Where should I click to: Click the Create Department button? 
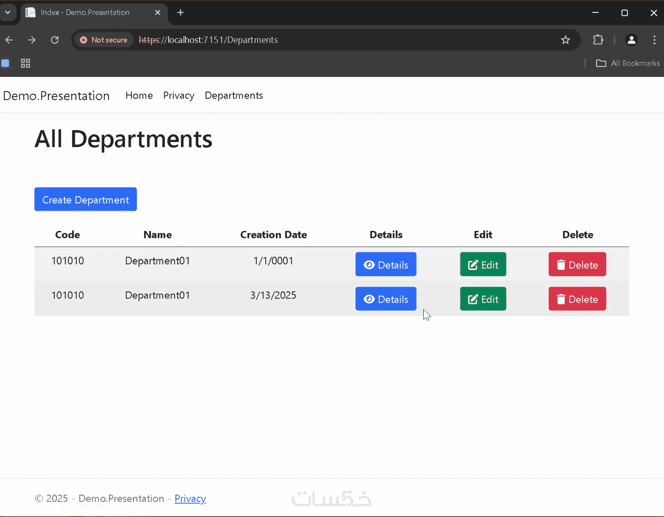(x=85, y=199)
